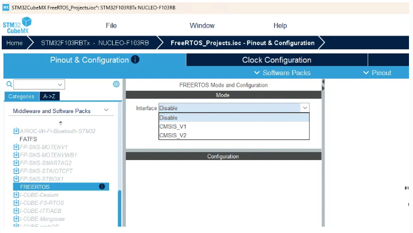The width and height of the screenshot is (413, 233).
Task: Expand panel using the right-pointing splitter arrow
Action: 323,88
